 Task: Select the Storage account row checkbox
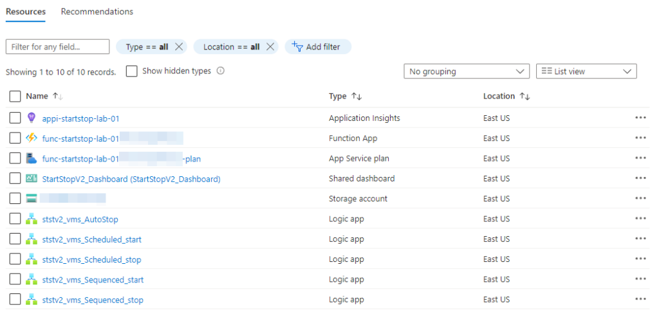point(15,198)
